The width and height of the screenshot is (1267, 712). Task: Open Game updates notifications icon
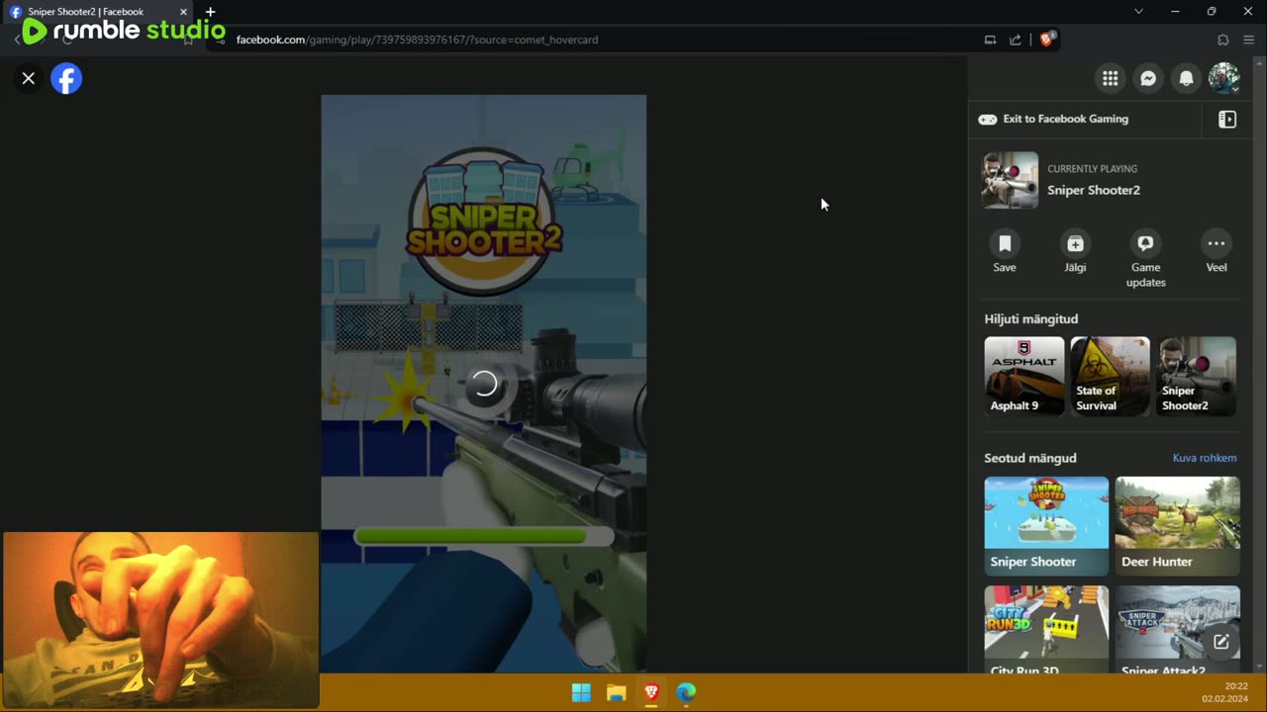1145,243
